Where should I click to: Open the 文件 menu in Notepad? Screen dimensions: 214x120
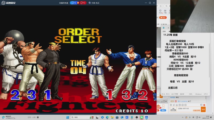(164, 31)
